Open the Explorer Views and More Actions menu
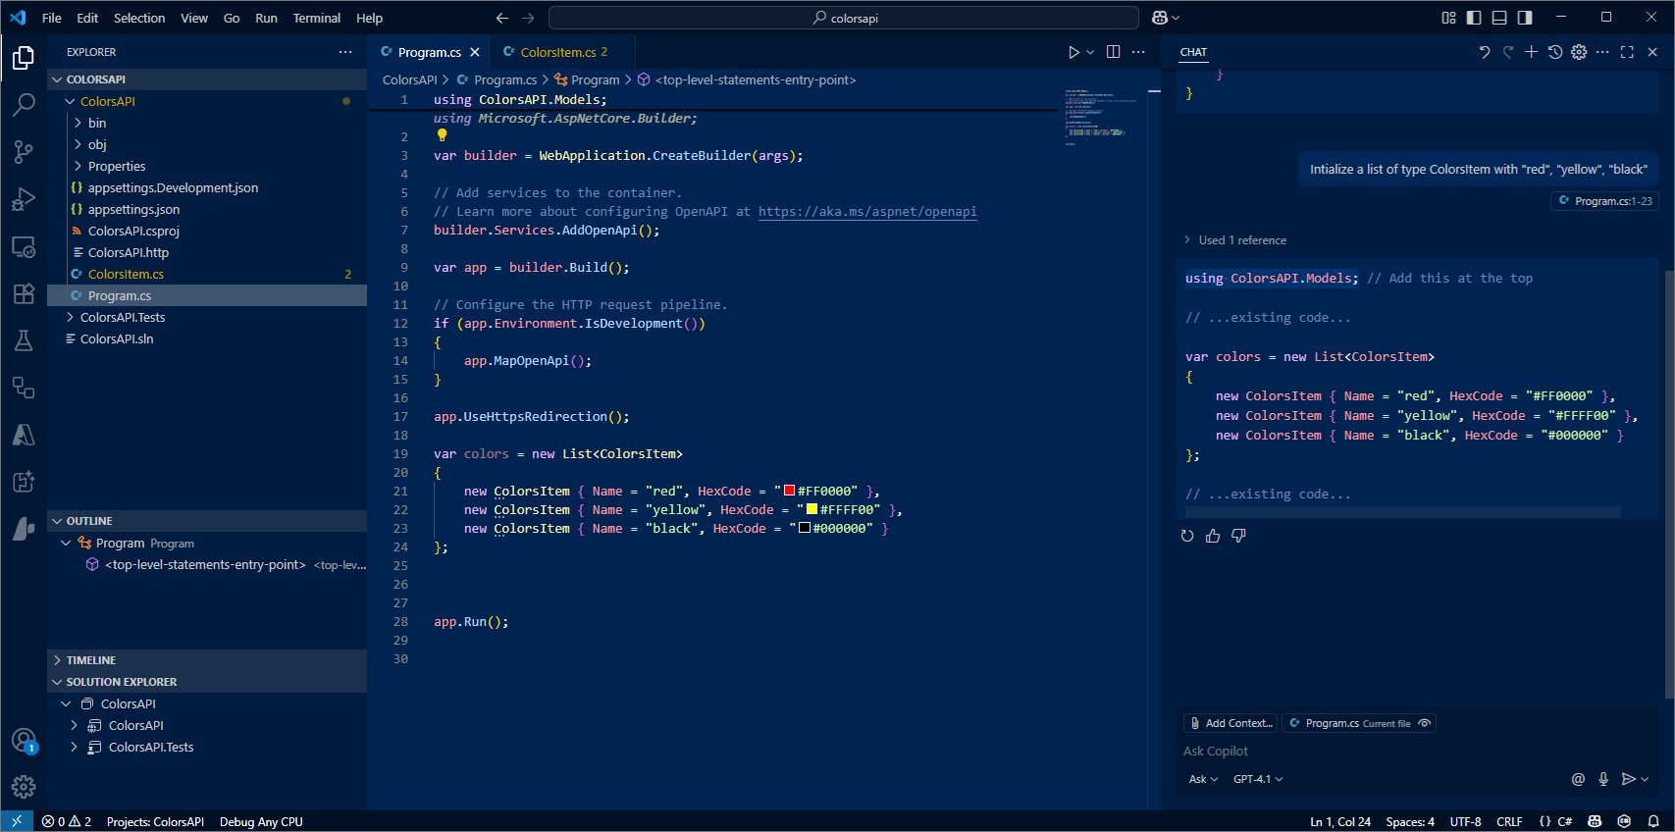This screenshot has width=1675, height=832. click(x=345, y=52)
